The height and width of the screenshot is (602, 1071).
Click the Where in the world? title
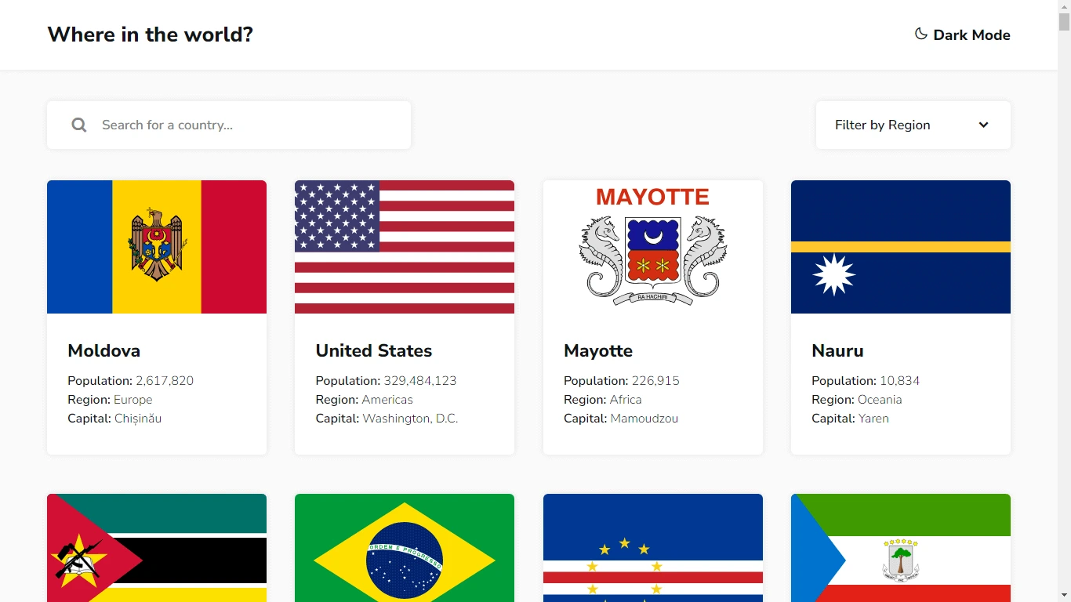151,34
